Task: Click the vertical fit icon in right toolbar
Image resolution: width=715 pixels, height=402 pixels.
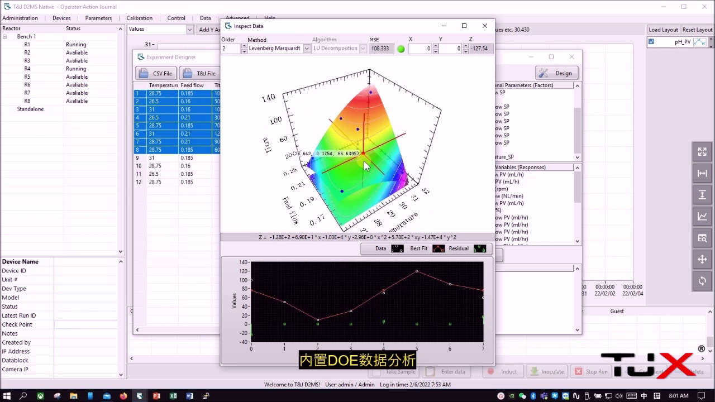Action: point(702,195)
